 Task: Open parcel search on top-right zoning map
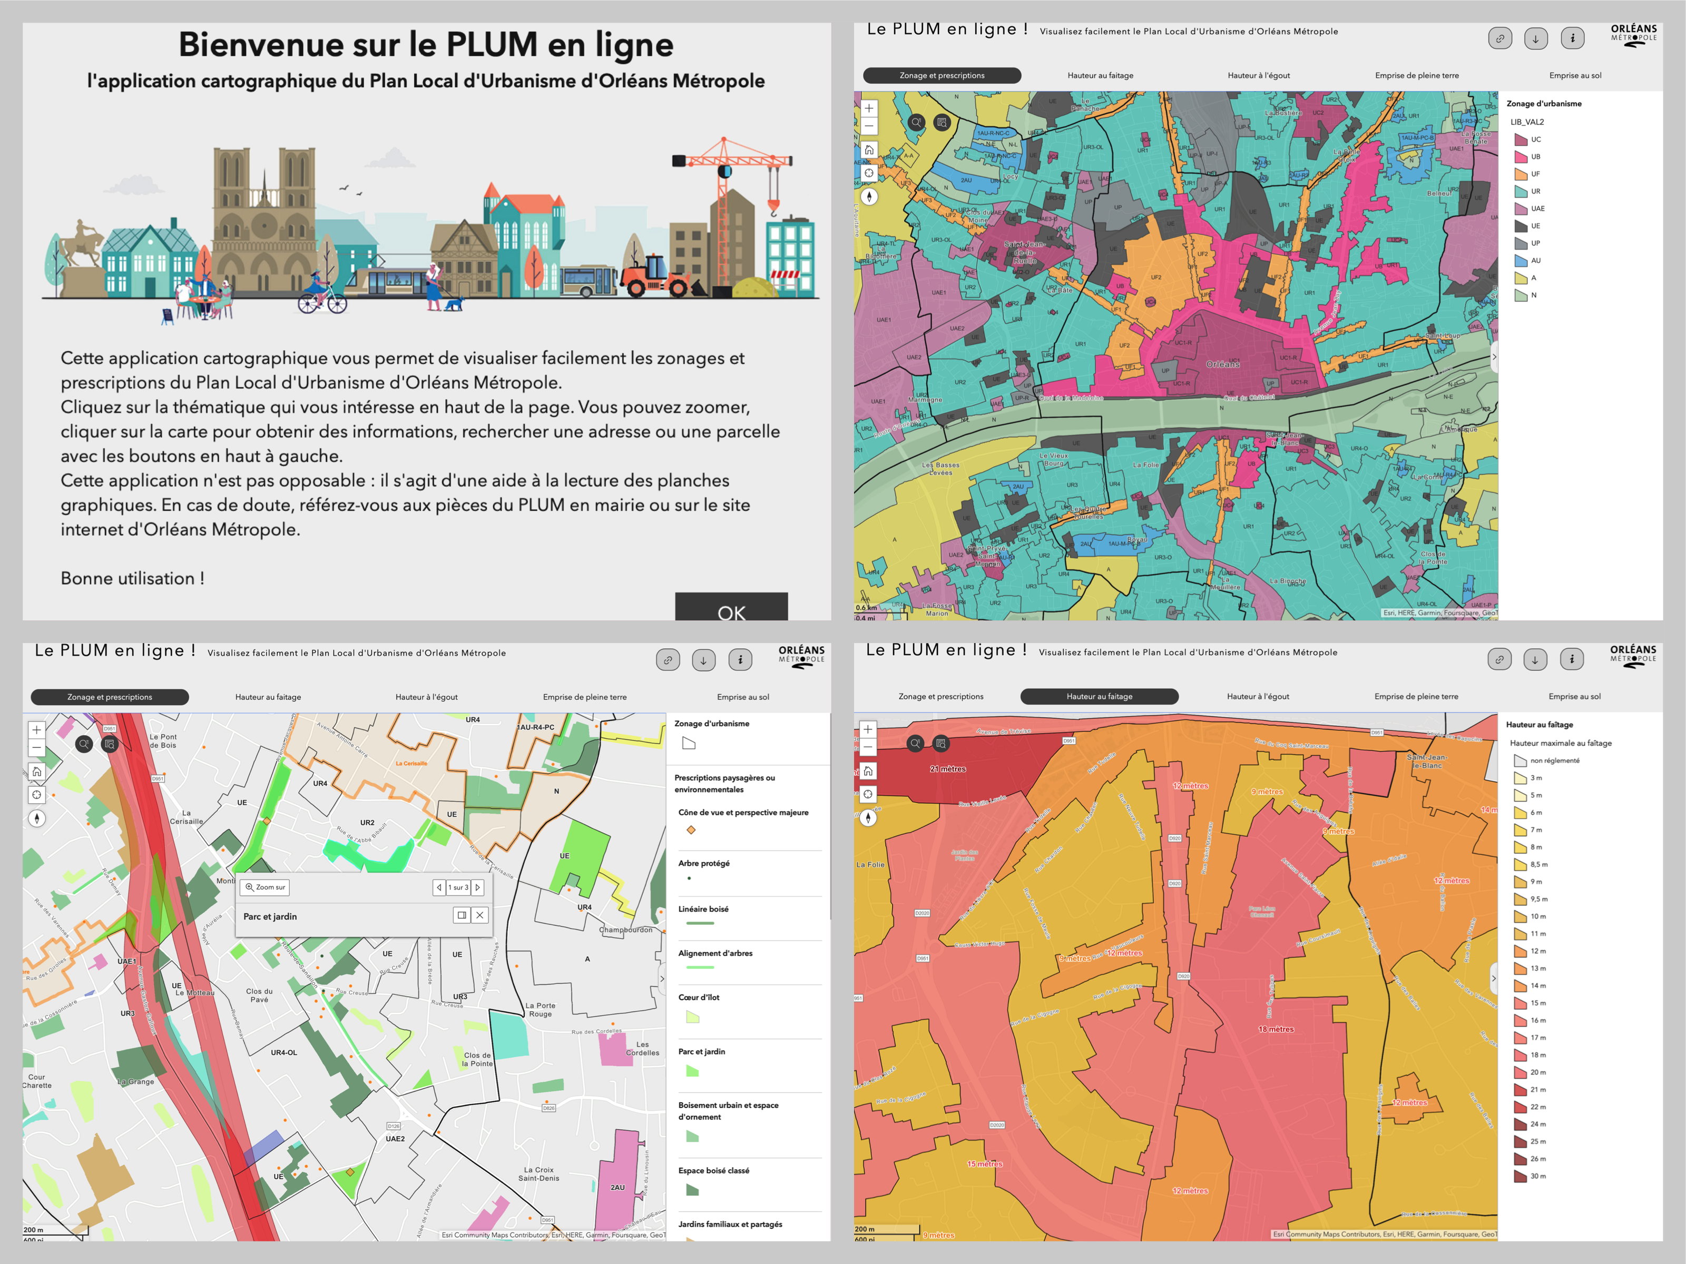click(942, 122)
